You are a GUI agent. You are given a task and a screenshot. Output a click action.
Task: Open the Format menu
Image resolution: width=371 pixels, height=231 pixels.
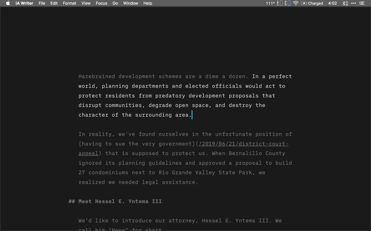point(69,3)
